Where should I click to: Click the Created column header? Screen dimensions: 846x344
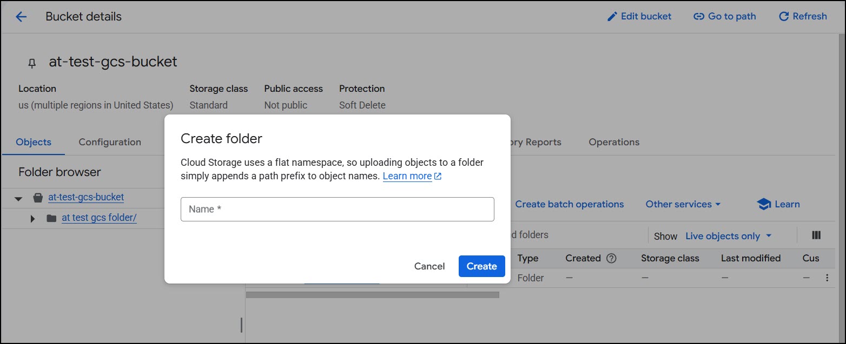583,258
